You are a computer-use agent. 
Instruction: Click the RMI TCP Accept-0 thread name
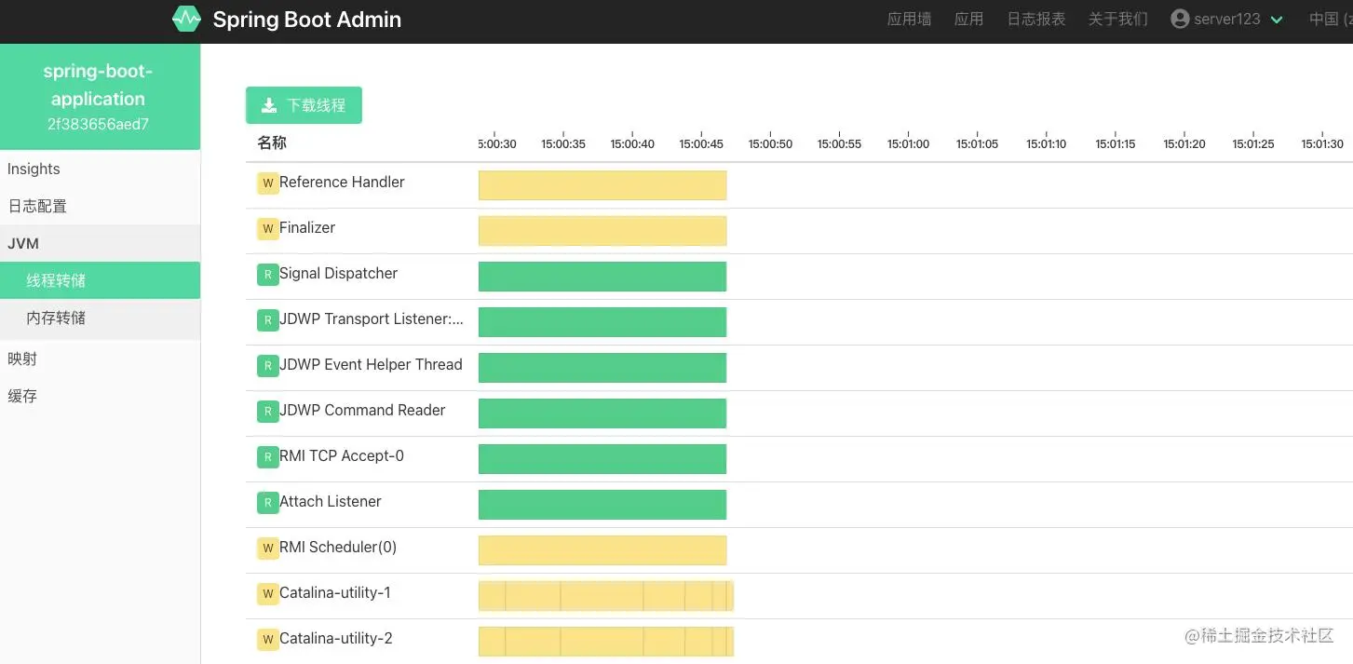(x=342, y=456)
